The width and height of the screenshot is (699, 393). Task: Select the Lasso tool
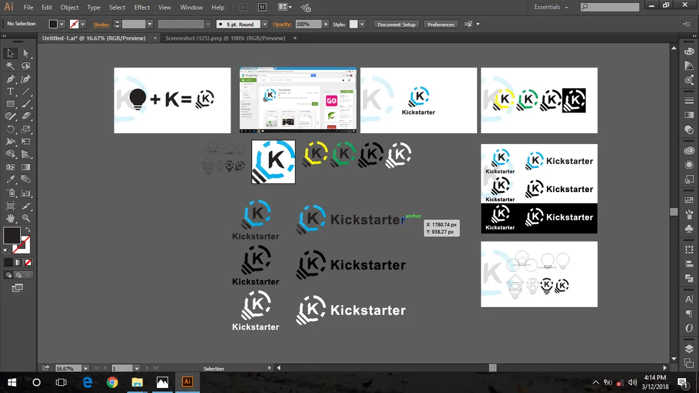[26, 66]
